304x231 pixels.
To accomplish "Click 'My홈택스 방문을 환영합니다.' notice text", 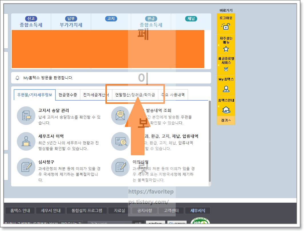I will [x=48, y=78].
